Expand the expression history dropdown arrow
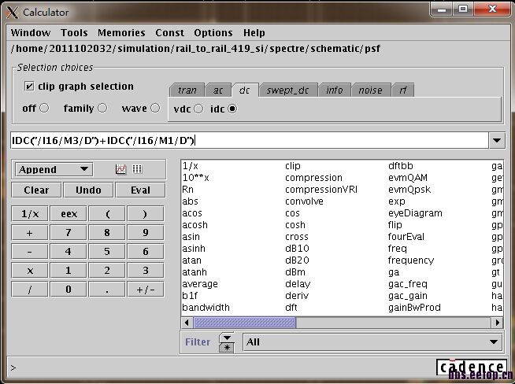Image resolution: width=515 pixels, height=384 pixels. pos(496,141)
